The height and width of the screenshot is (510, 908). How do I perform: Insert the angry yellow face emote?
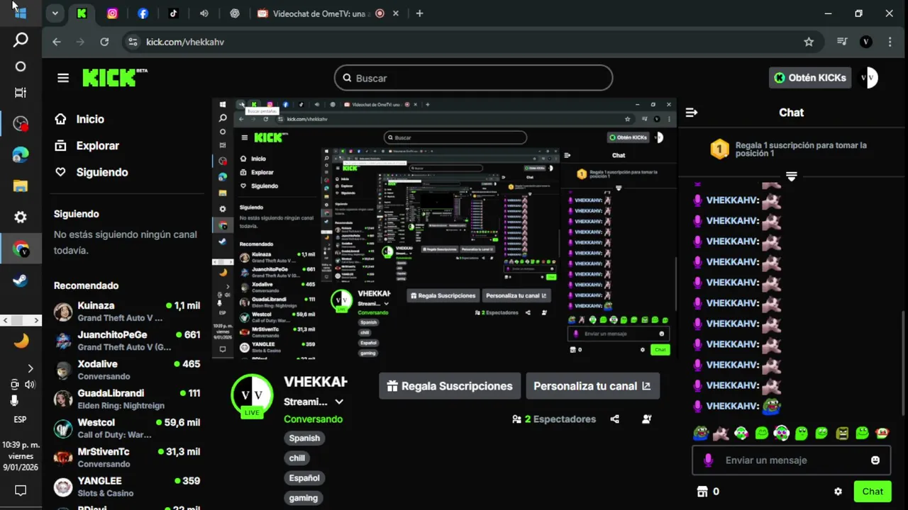[x=842, y=433]
